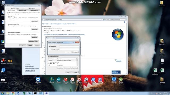
Task: Click Отмена in Environment Variables dialog
Action: 75,72
